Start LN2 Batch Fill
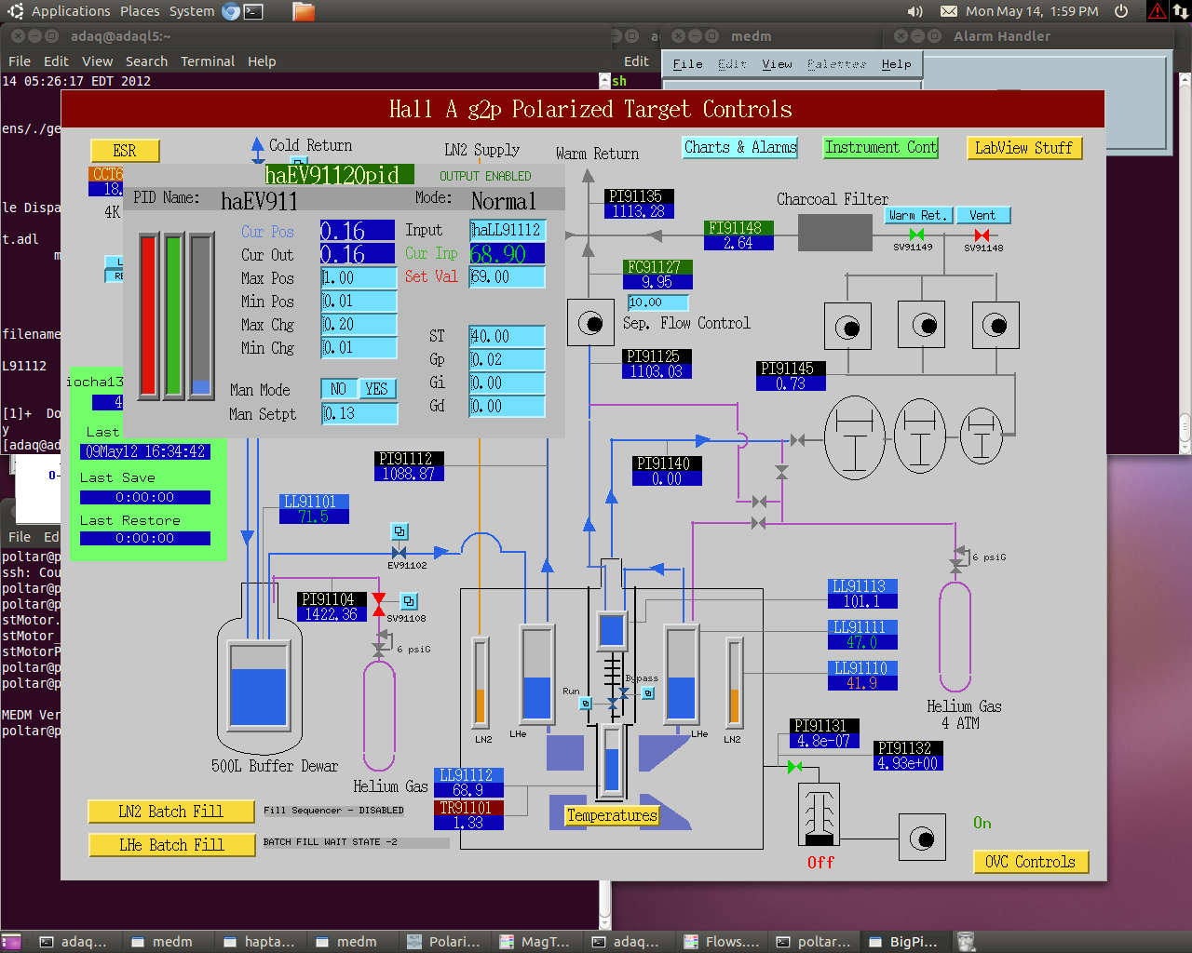 (x=170, y=812)
